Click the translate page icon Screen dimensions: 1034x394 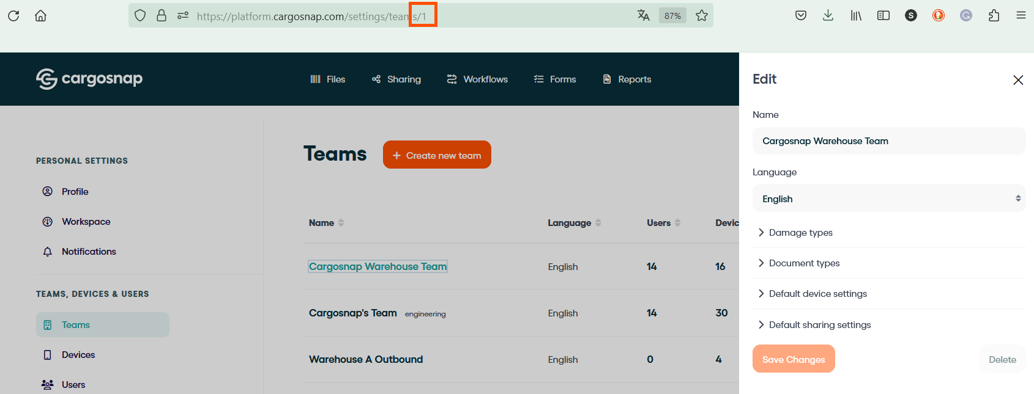pos(644,16)
